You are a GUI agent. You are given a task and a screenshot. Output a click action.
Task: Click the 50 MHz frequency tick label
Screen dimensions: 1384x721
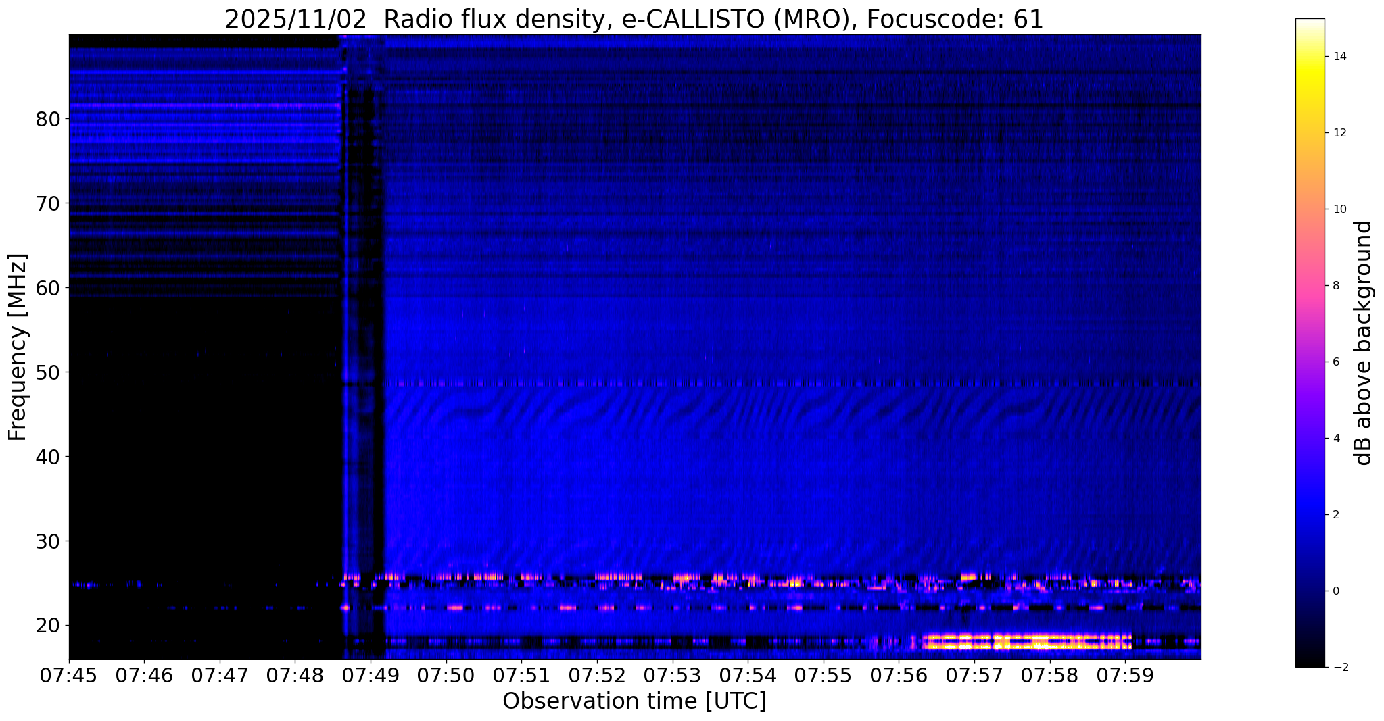(47, 372)
